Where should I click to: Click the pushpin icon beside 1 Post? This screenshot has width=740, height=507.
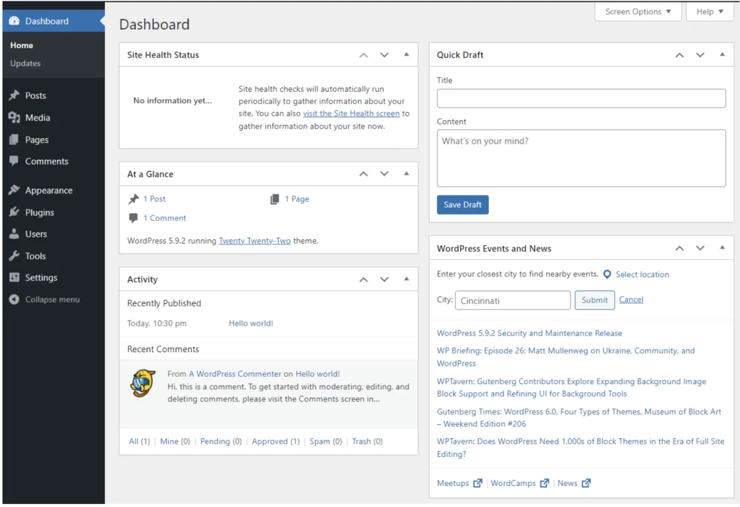(x=133, y=199)
